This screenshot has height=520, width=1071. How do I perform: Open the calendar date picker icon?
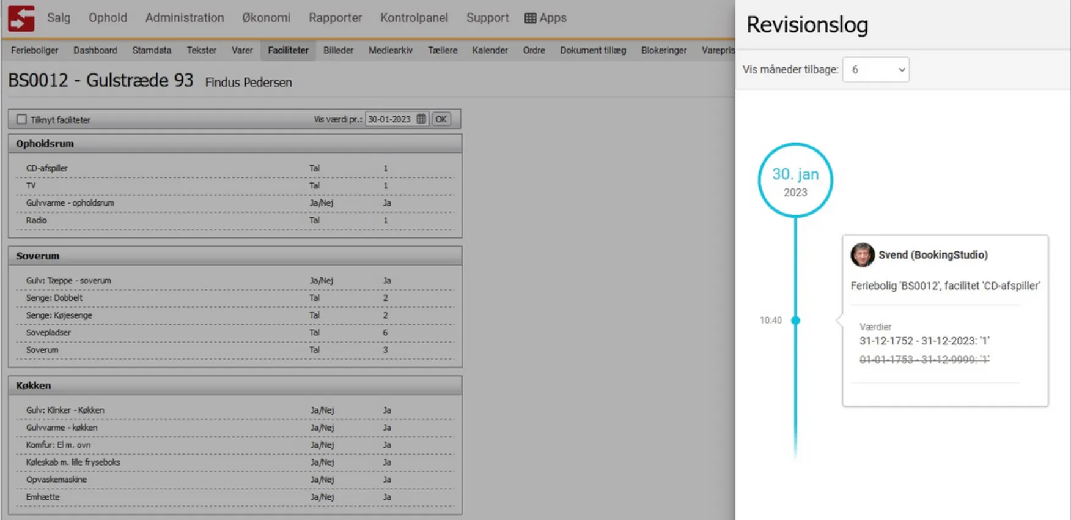point(421,119)
